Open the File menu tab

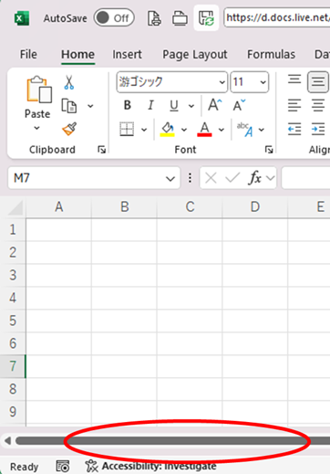28,54
